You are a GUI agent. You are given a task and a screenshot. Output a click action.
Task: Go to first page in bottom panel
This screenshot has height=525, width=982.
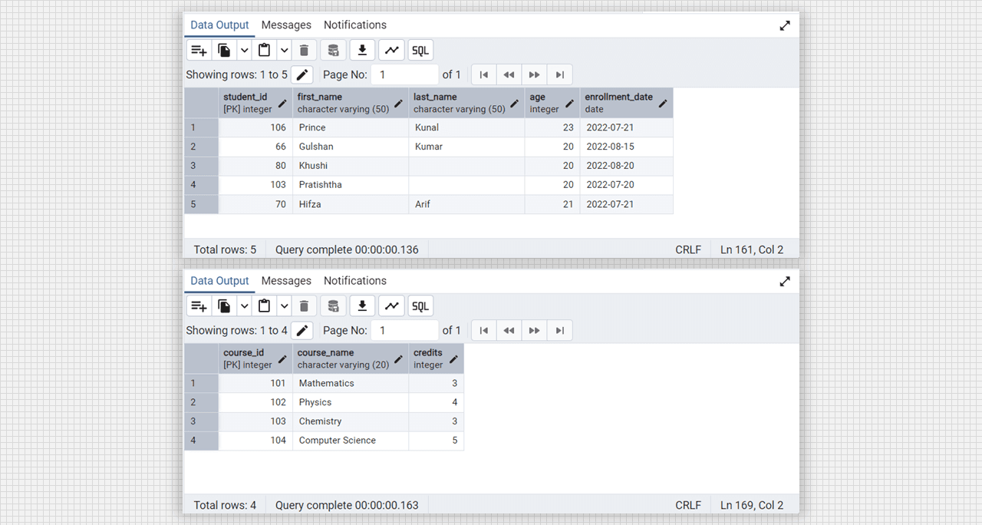point(483,330)
